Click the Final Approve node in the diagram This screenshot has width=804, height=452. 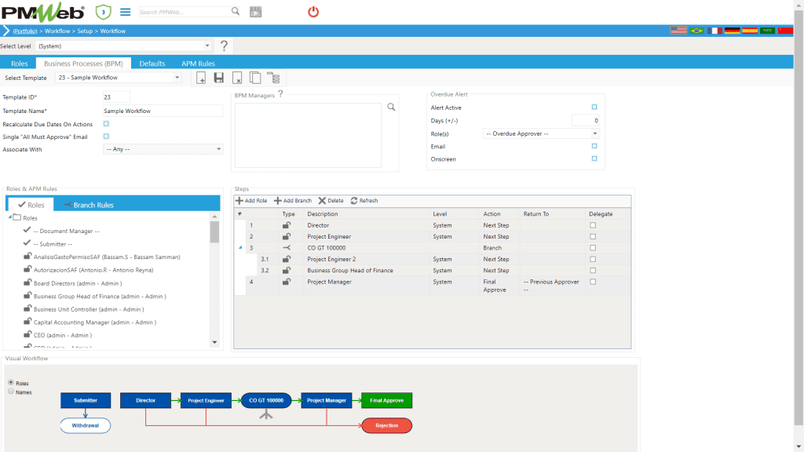click(386, 400)
